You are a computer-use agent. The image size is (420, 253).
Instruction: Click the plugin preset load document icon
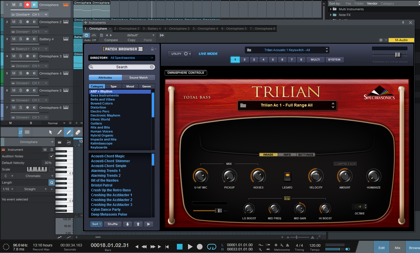(101, 35)
